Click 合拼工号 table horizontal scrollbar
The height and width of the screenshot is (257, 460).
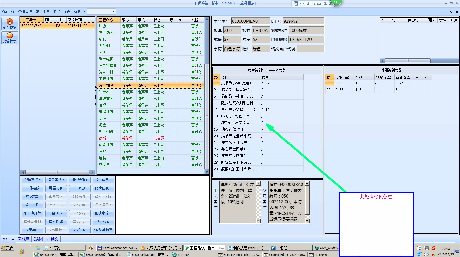[407, 61]
